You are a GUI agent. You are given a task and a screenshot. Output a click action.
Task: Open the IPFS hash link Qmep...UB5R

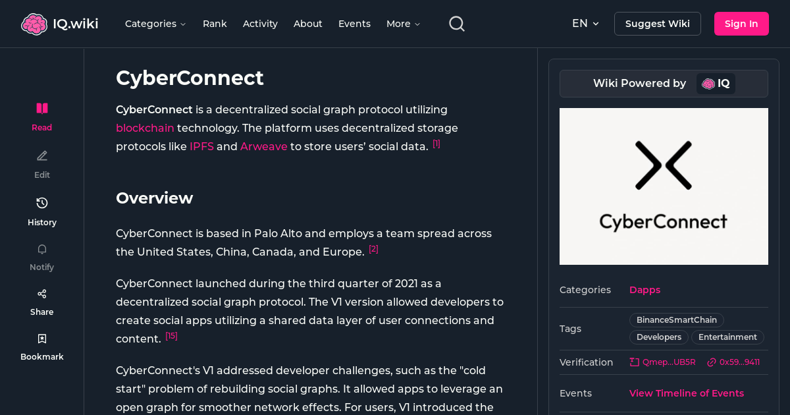tap(662, 362)
